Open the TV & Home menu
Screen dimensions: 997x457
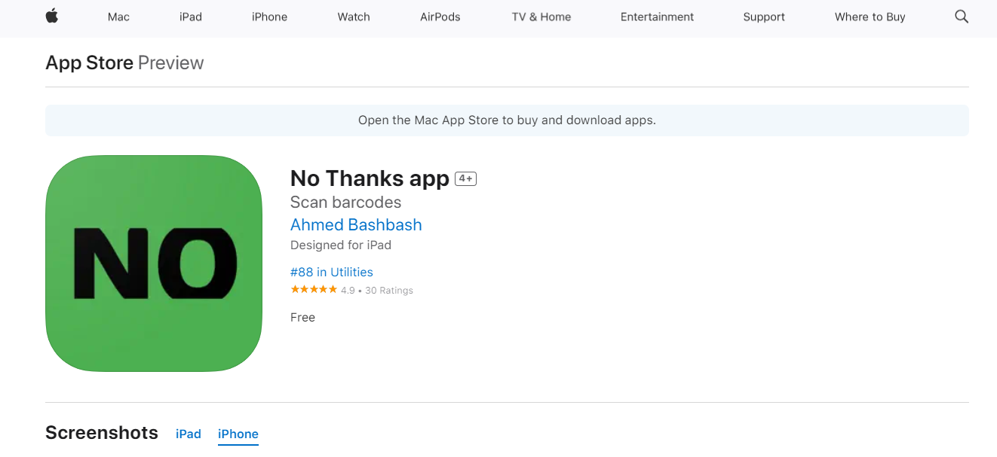[541, 17]
